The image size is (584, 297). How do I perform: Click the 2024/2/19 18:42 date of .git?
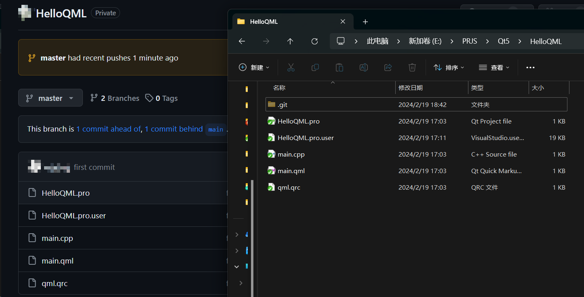point(422,105)
